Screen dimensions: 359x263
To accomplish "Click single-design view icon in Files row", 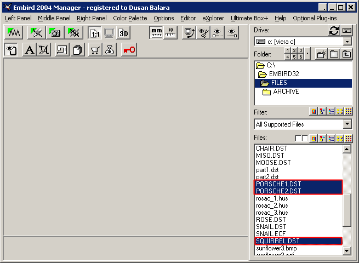I will 314,139.
